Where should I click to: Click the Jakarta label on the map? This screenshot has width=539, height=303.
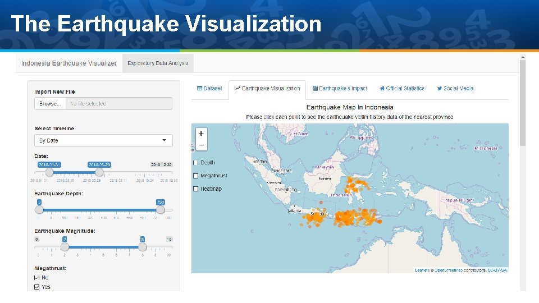[295, 210]
